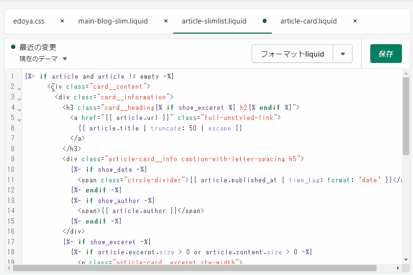
Task: Click line number 16 in gutter
Action: pyautogui.click(x=11, y=231)
